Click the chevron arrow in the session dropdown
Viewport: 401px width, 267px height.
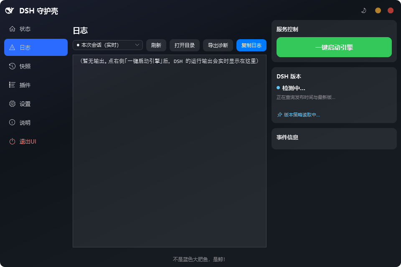(137, 45)
